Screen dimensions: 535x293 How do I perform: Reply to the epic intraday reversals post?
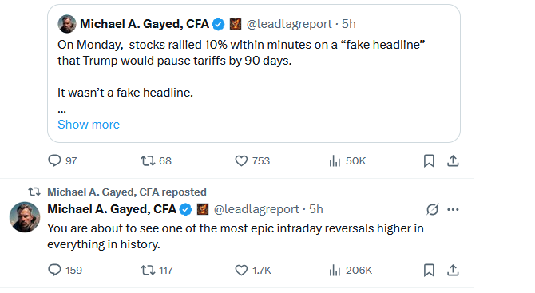tap(65, 270)
